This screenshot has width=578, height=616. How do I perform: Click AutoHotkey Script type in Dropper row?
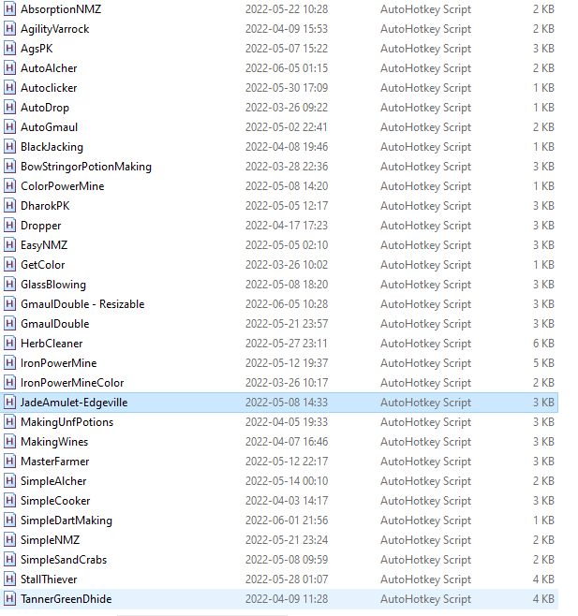(425, 225)
